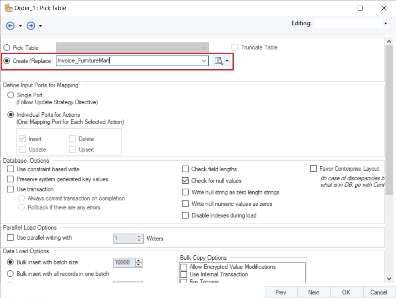The image size is (396, 298).
Task: Open the back arrow history dropdown
Action: point(20,26)
